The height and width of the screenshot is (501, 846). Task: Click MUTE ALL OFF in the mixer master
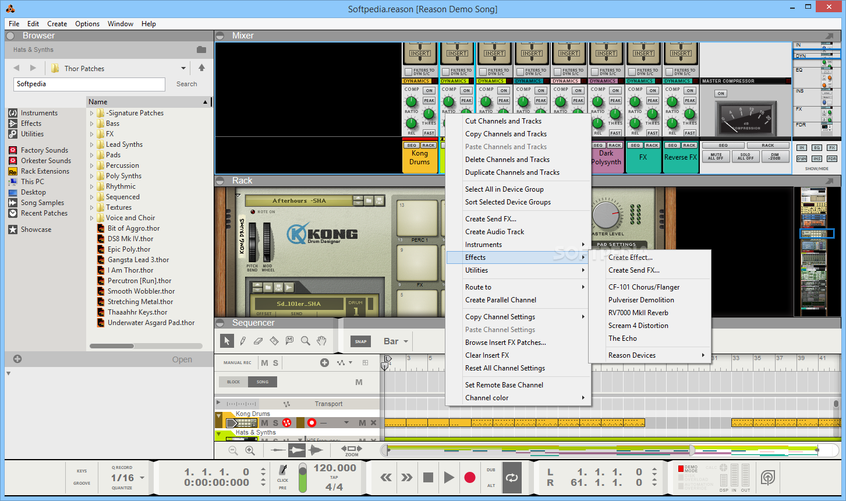[716, 157]
